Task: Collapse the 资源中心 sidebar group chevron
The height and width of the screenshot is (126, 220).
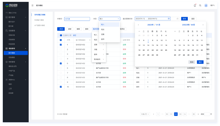Action: pos(26,80)
